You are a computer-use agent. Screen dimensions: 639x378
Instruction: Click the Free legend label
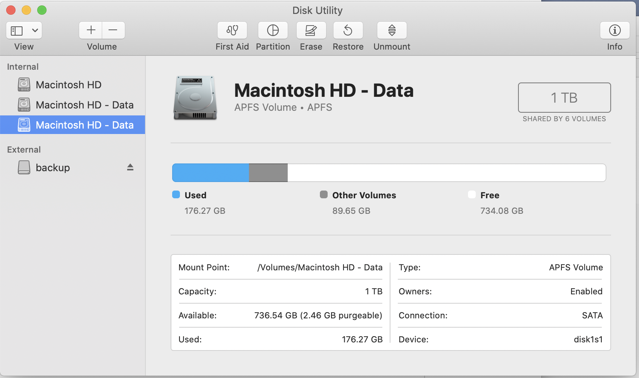(x=490, y=195)
